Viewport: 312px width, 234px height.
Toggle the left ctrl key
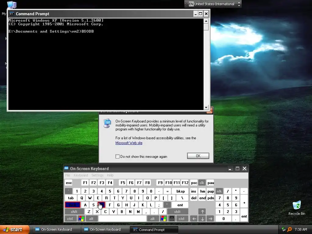tap(70, 219)
